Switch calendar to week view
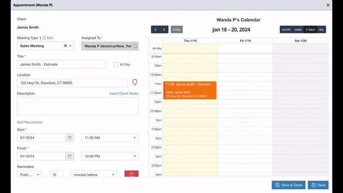The height and width of the screenshot is (193, 343). (x=298, y=30)
